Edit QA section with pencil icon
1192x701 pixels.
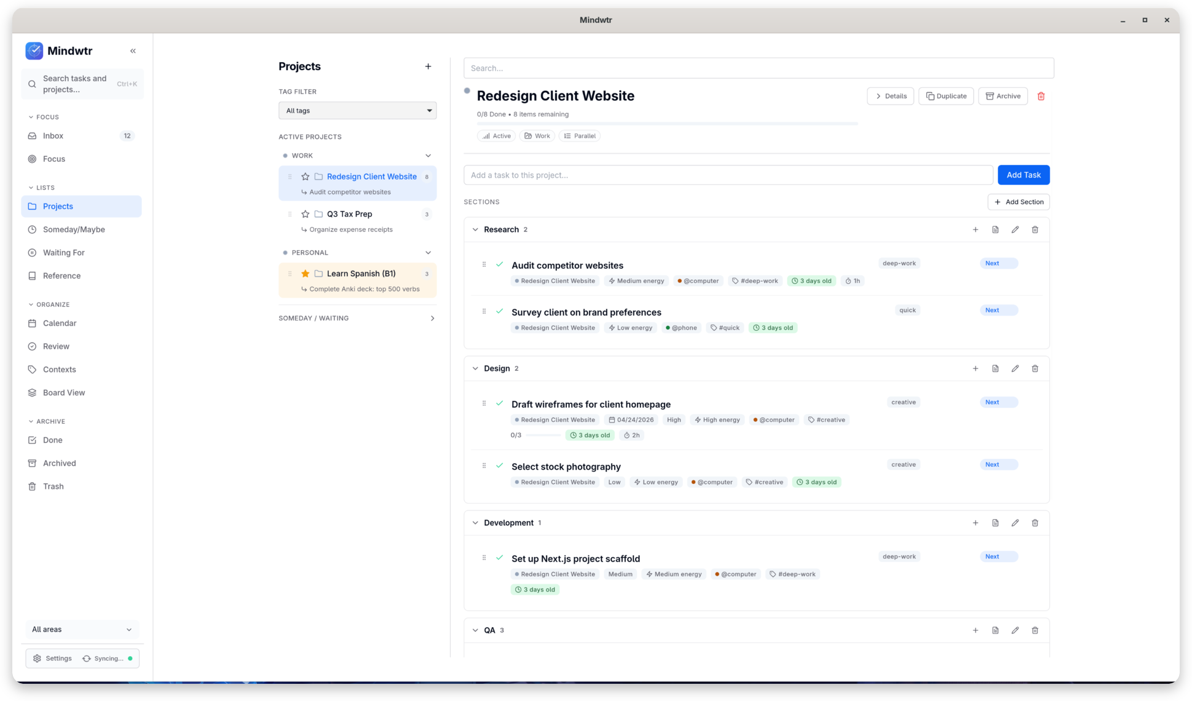(1015, 630)
